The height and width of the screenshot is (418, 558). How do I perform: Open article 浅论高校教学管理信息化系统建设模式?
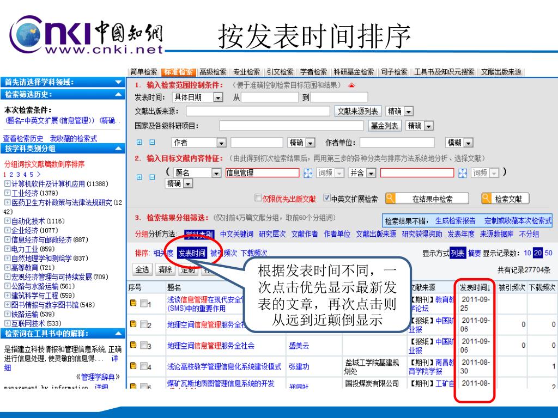pos(224,366)
